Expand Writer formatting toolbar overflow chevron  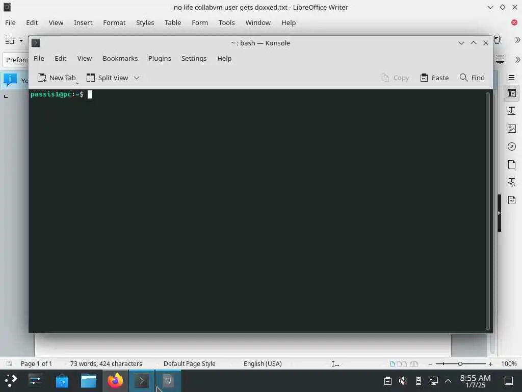tap(517, 60)
